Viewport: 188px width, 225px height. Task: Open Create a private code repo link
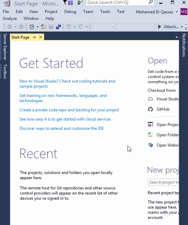[69, 110]
